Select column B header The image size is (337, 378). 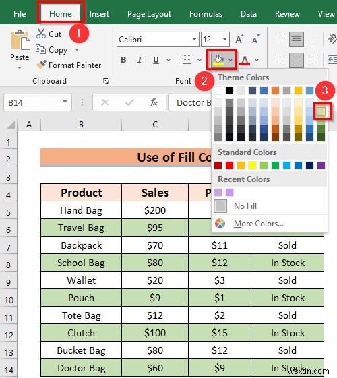82,125
